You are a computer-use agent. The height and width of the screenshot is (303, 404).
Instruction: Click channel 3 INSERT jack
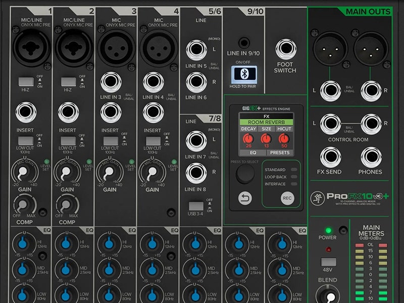coord(111,112)
